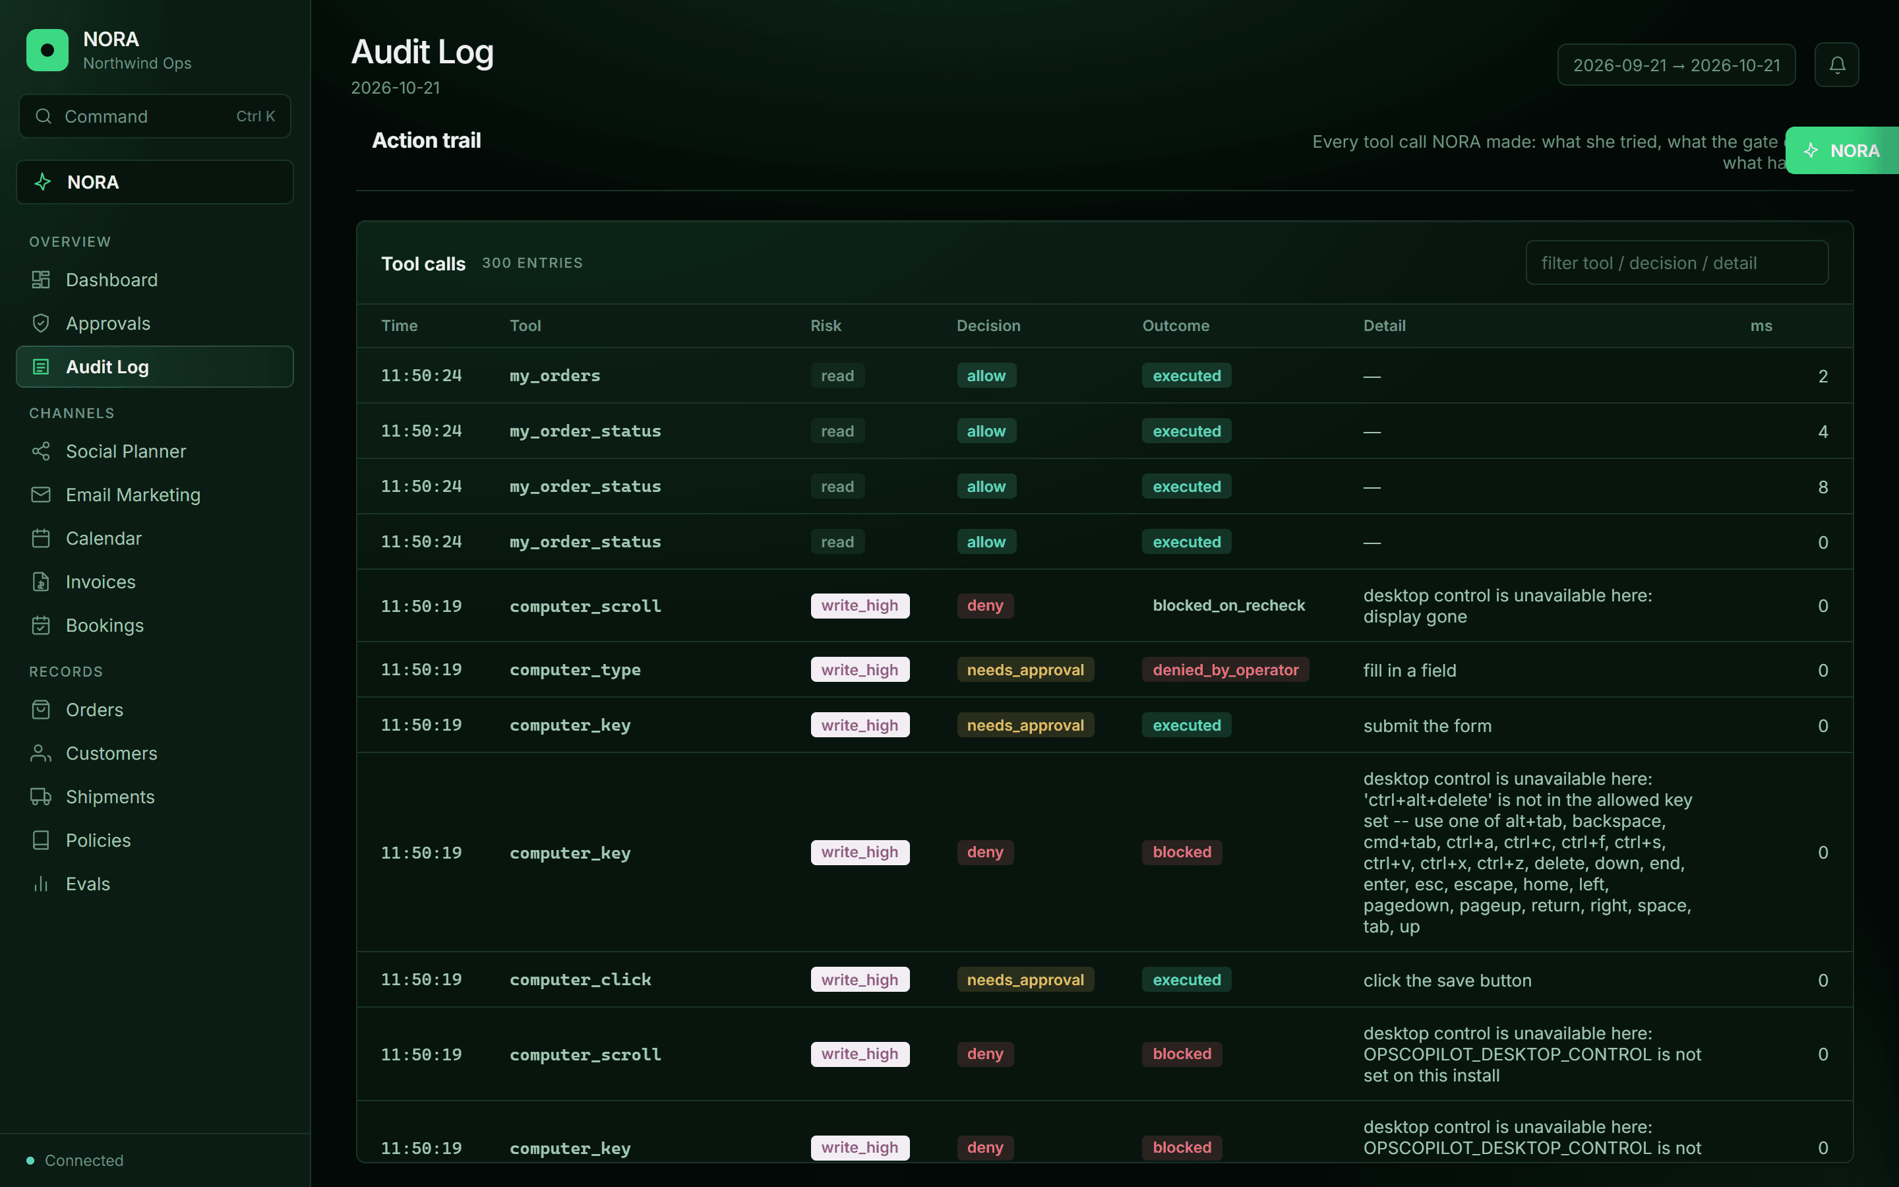This screenshot has width=1899, height=1187.
Task: Go to Approvals in the sidebar
Action: [154, 323]
